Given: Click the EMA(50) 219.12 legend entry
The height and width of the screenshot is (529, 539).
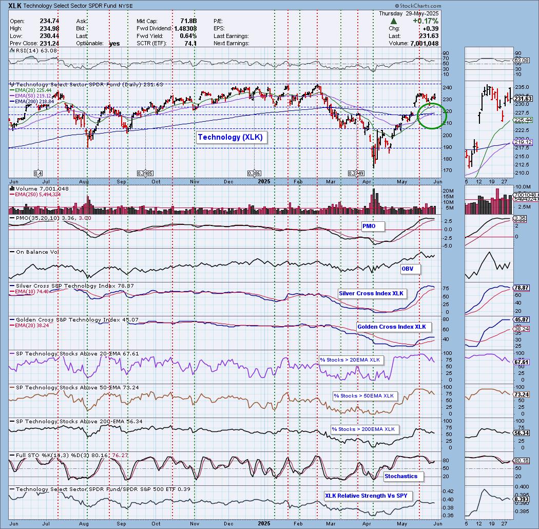Looking at the screenshot, I should (x=31, y=96).
